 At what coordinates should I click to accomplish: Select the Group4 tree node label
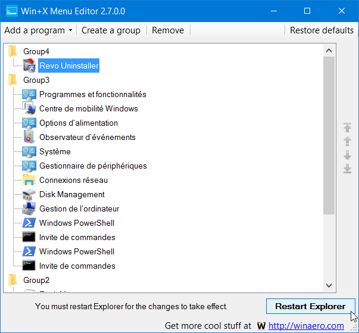(36, 51)
